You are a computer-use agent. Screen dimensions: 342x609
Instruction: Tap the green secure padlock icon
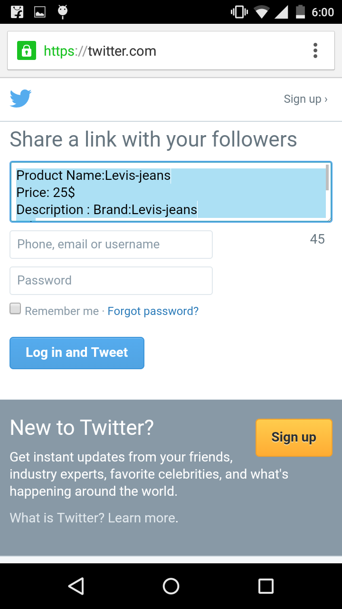tap(27, 50)
